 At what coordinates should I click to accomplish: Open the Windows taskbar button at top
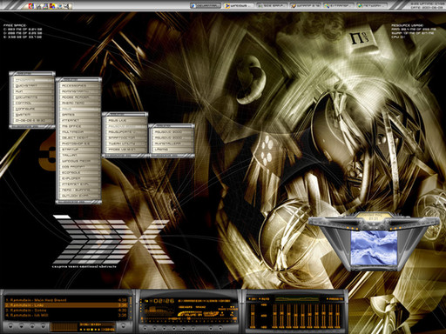click(239, 5)
